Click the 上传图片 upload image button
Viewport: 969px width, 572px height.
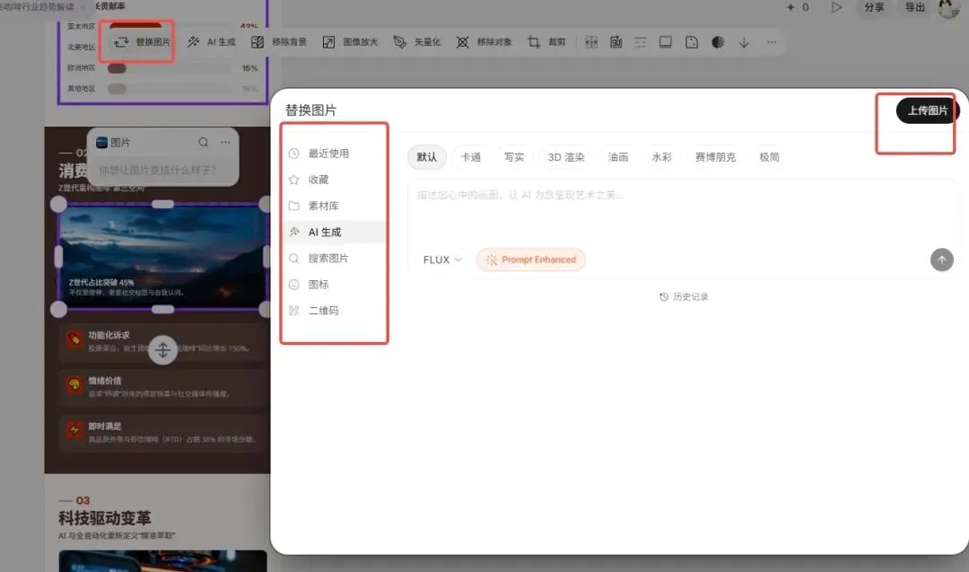pos(927,110)
